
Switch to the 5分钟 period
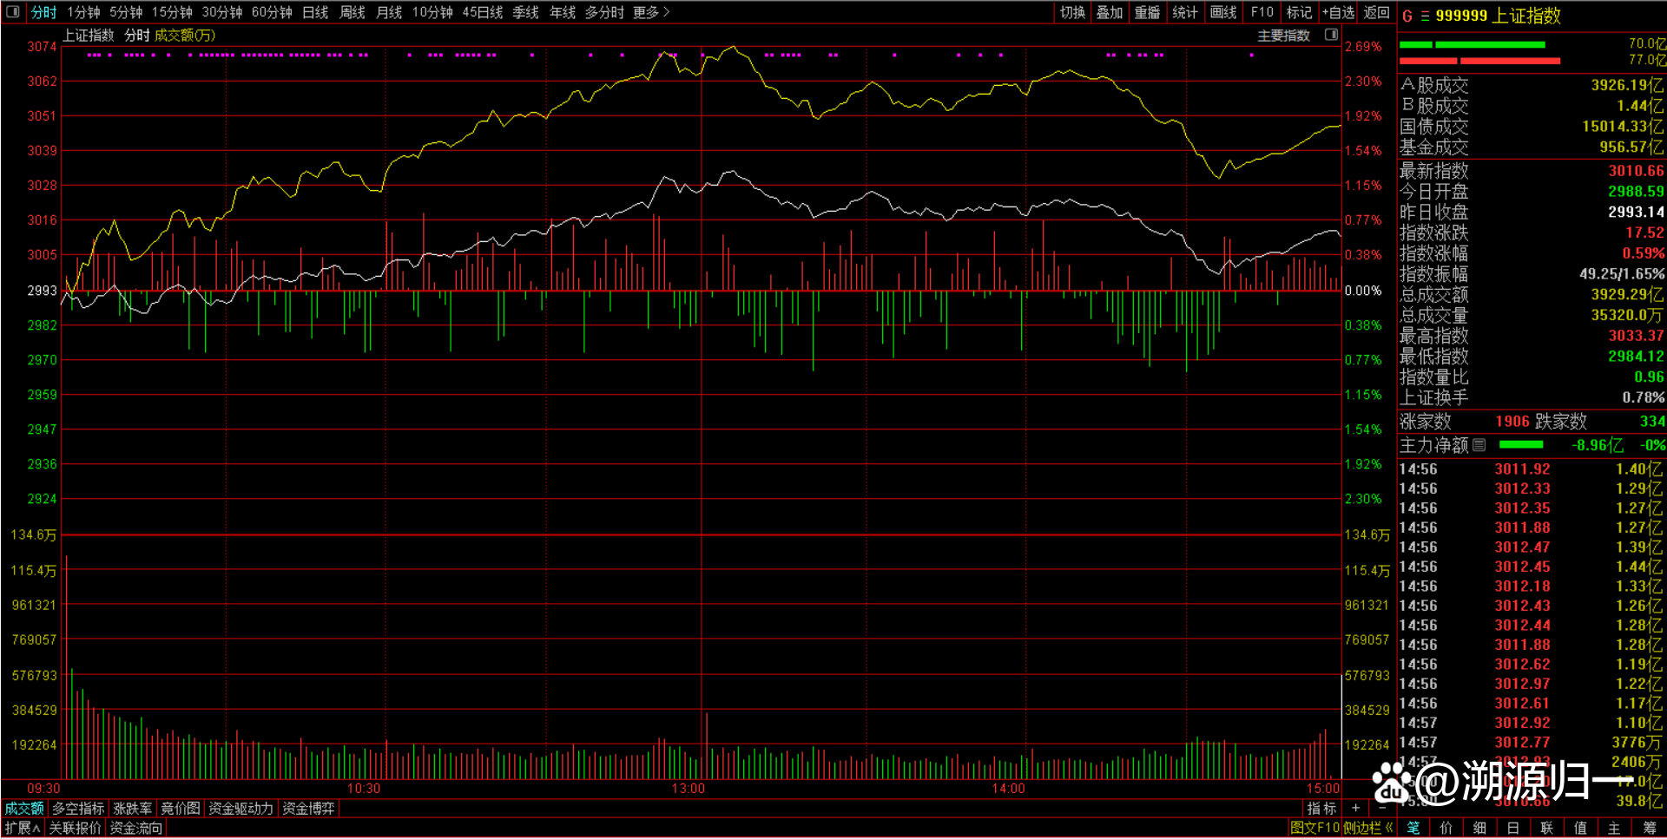click(x=126, y=12)
